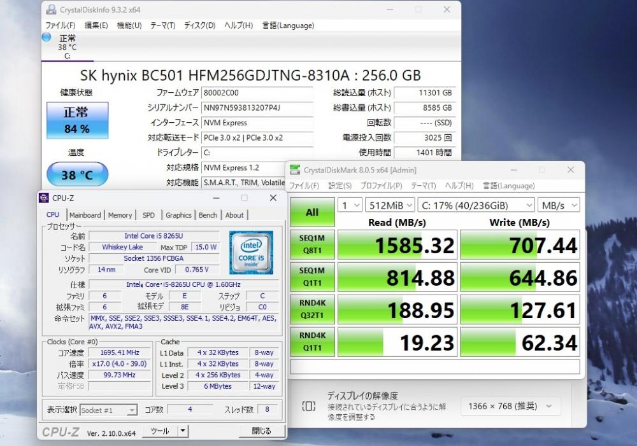This screenshot has width=637, height=446.
Task: Open test count dropdown showing 1
Action: [350, 206]
